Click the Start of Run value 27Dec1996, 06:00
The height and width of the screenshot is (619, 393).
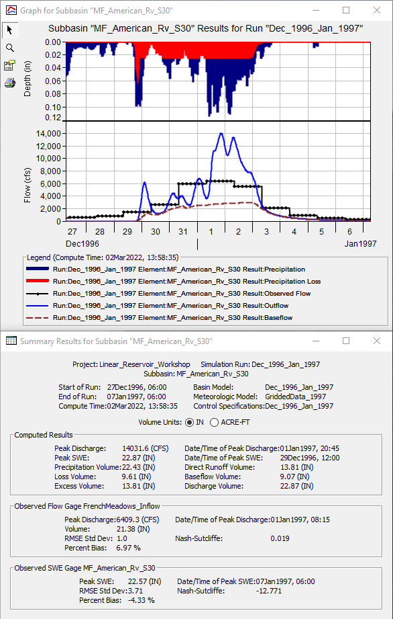137,387
